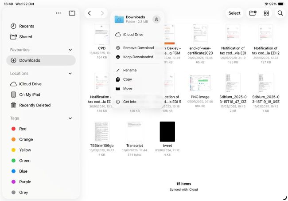Click the search magnifier icon
The image size is (288, 201).
pyautogui.click(x=280, y=13)
